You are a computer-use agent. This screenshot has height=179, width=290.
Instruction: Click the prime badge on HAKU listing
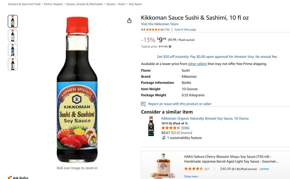264,169
